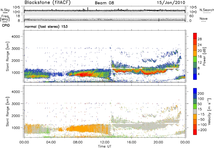Click the "50" label on Velocity colorbar

click(x=200, y=104)
